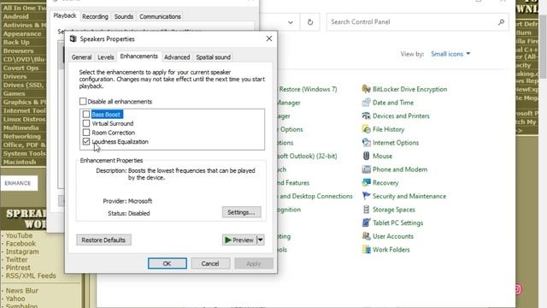Image resolution: width=547 pixels, height=308 pixels.
Task: Open the Covert Ops category link
Action: point(21,68)
